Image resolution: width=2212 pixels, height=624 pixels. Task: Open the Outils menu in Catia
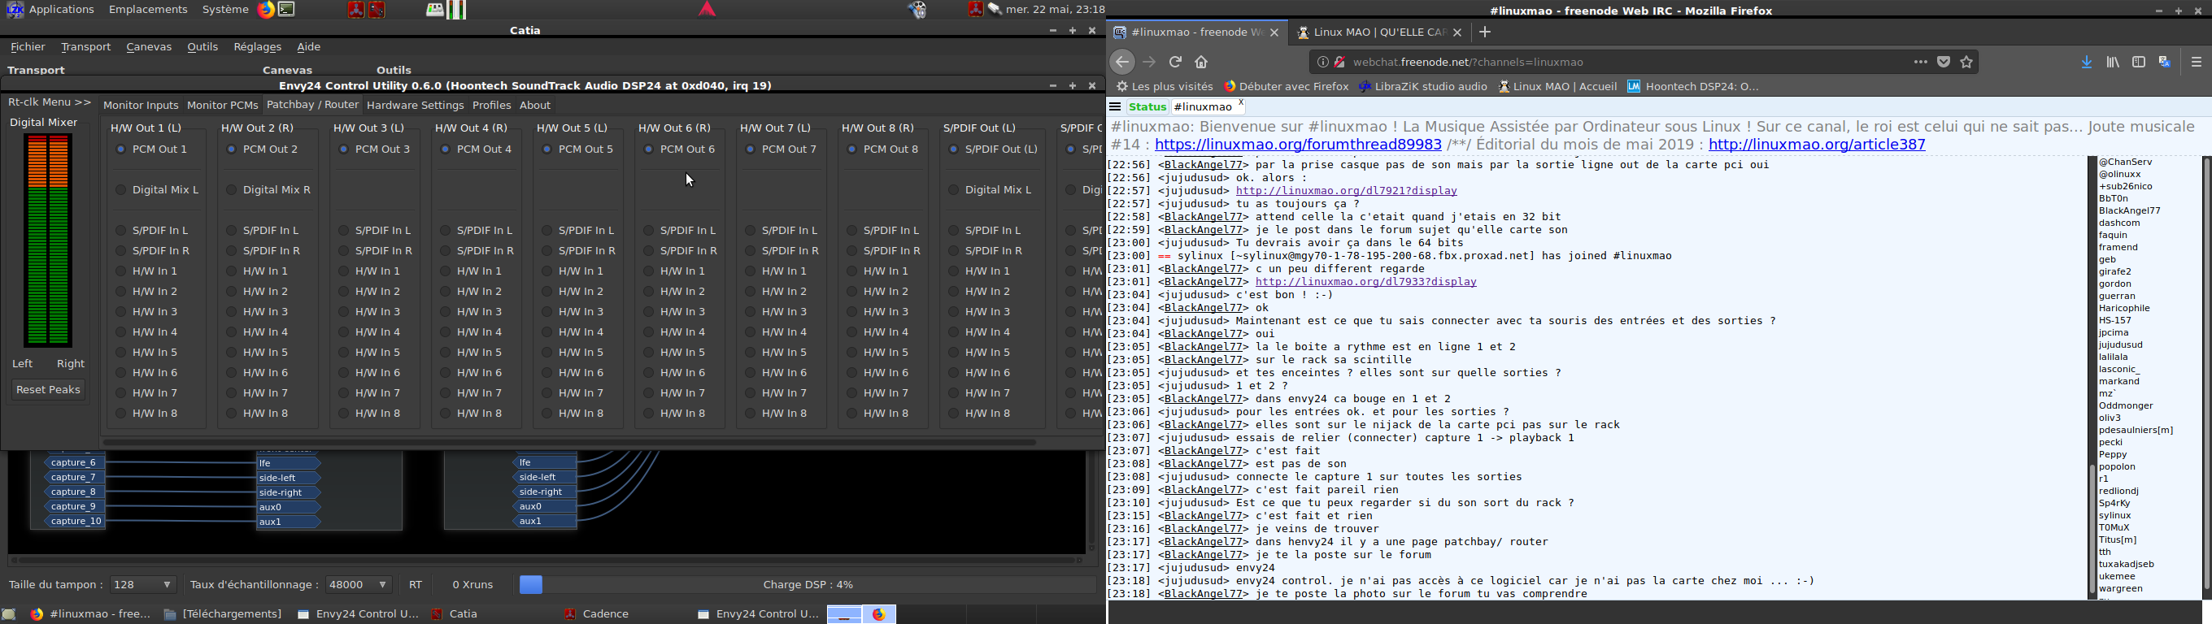pos(202,47)
